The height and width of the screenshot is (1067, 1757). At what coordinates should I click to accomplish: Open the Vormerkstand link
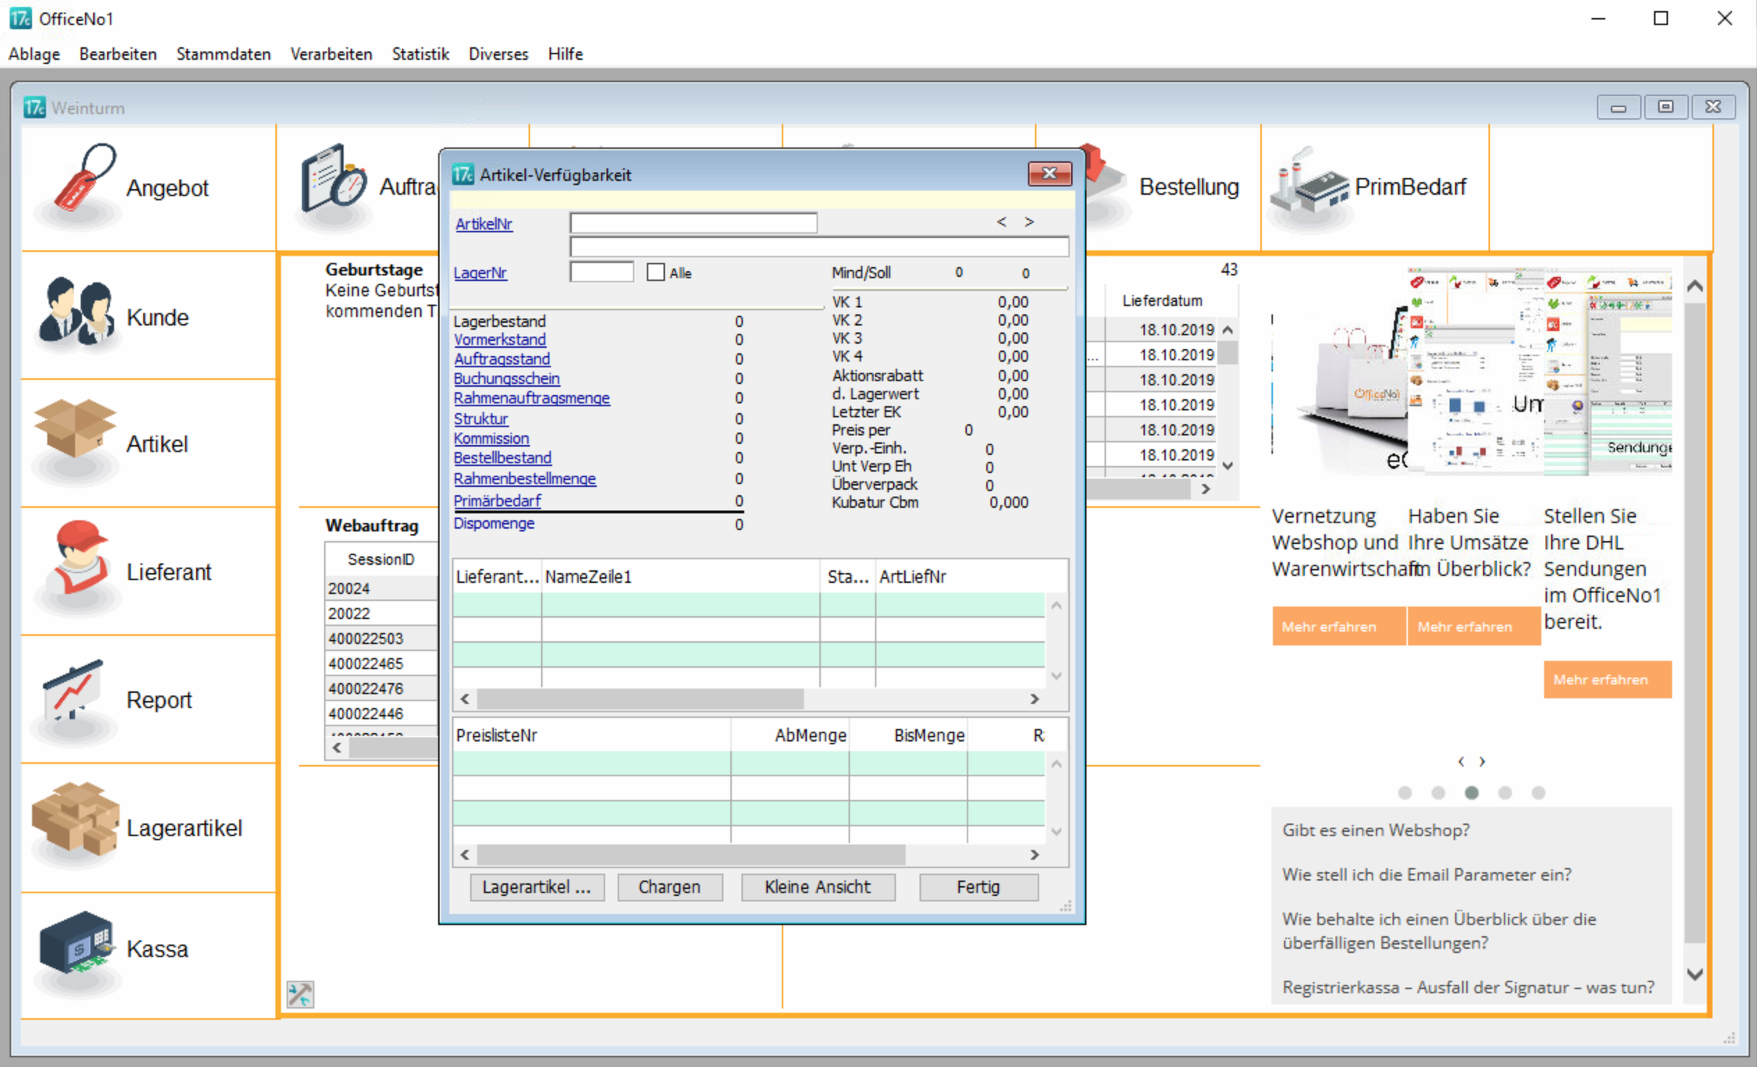pyautogui.click(x=500, y=339)
